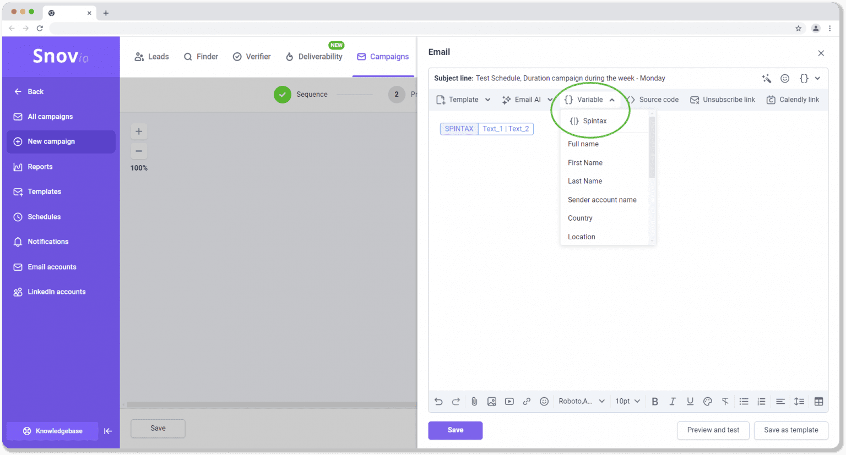Toggle underline formatting
The image size is (846, 455).
pyautogui.click(x=690, y=402)
